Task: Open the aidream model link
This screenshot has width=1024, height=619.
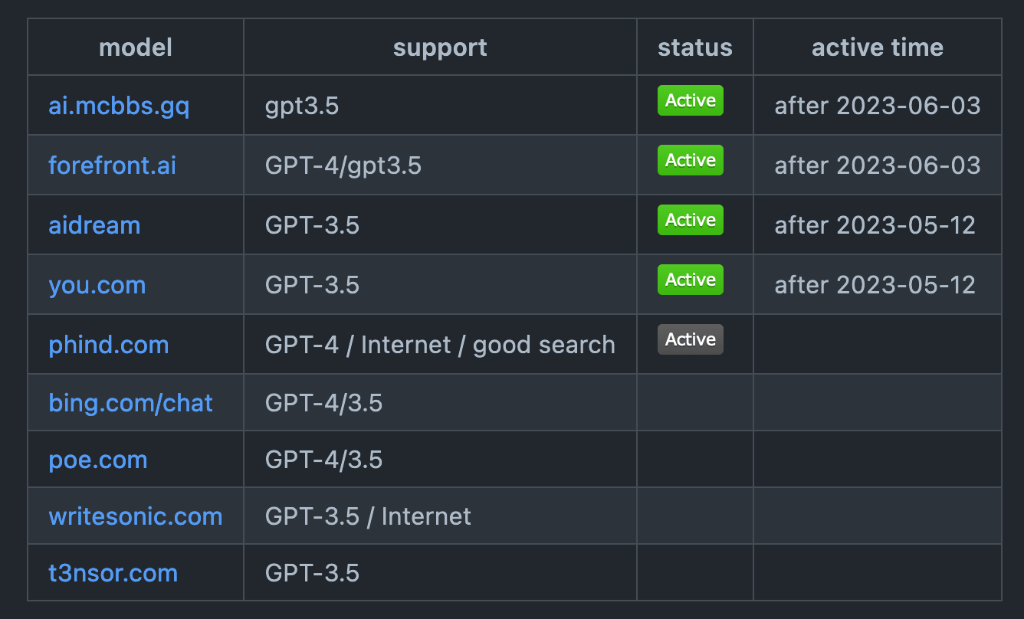Action: coord(94,225)
